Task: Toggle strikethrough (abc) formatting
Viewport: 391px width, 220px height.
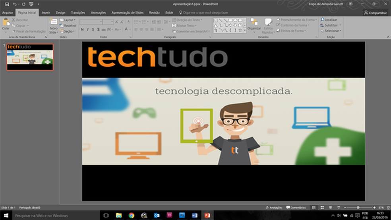Action: 103,29
